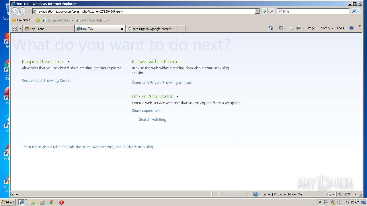Screen dimensions: 367x206
Task: Open Windows Explorer from the taskbar
Action: [x=32, y=202]
